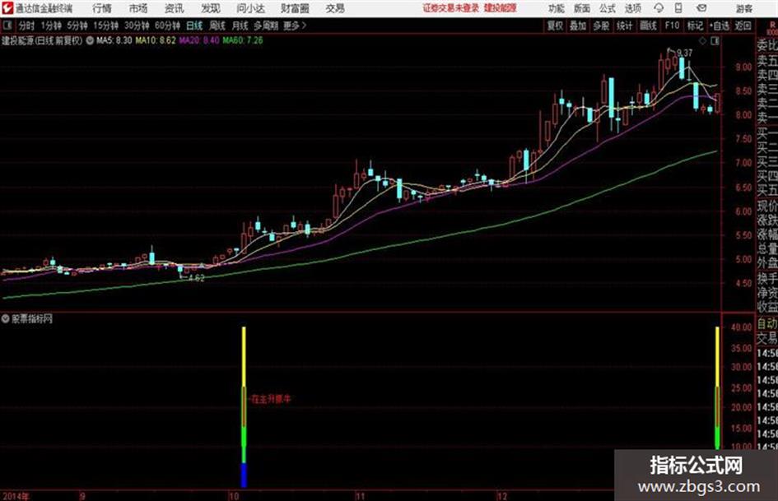
Task: Expand the 更多 periods list
Action: (295, 26)
